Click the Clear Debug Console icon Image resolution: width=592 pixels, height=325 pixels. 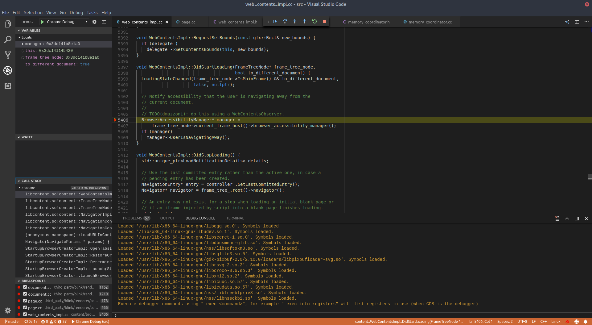tap(557, 218)
